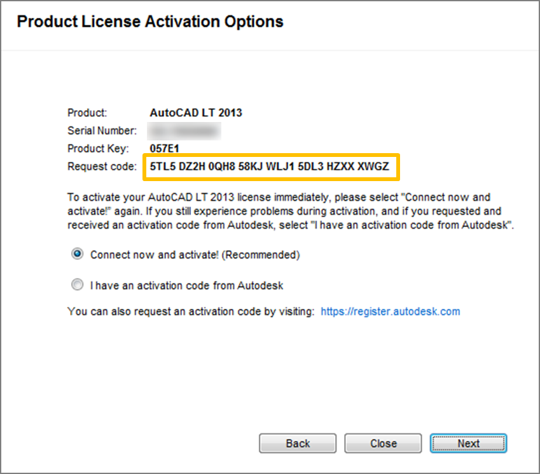Choose "I have an activation code from Autodesk"

77,285
